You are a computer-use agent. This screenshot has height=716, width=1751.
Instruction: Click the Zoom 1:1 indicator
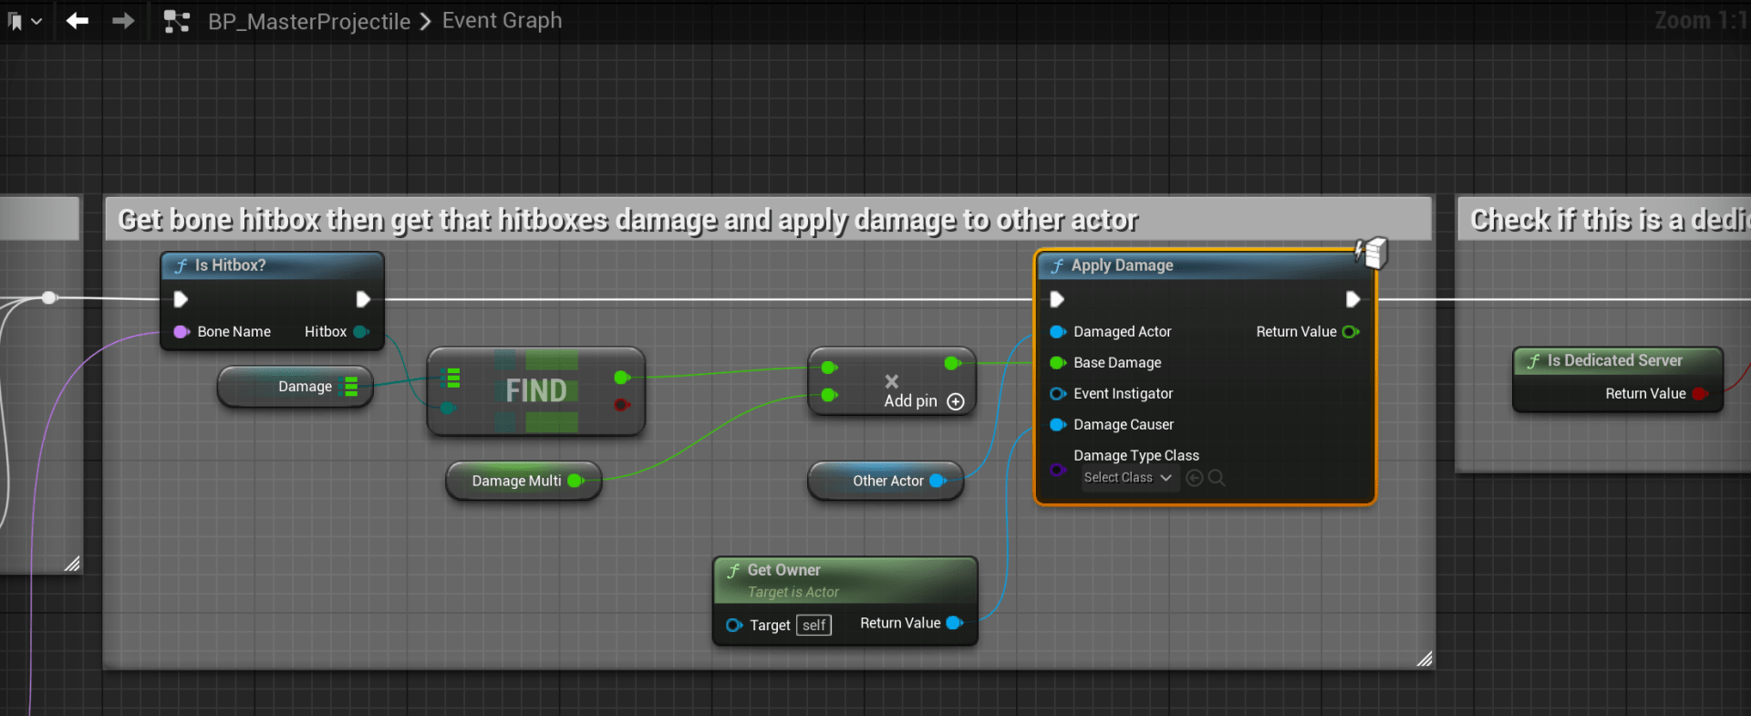pyautogui.click(x=1702, y=20)
